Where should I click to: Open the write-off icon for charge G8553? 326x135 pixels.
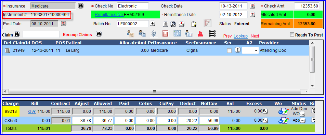point(283,120)
